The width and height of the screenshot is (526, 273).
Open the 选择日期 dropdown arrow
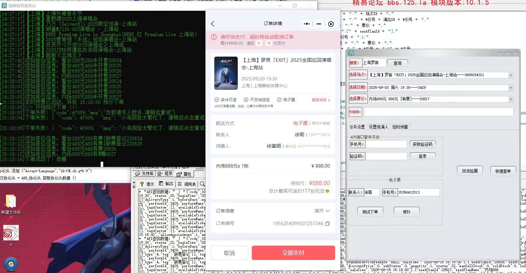tap(511, 88)
